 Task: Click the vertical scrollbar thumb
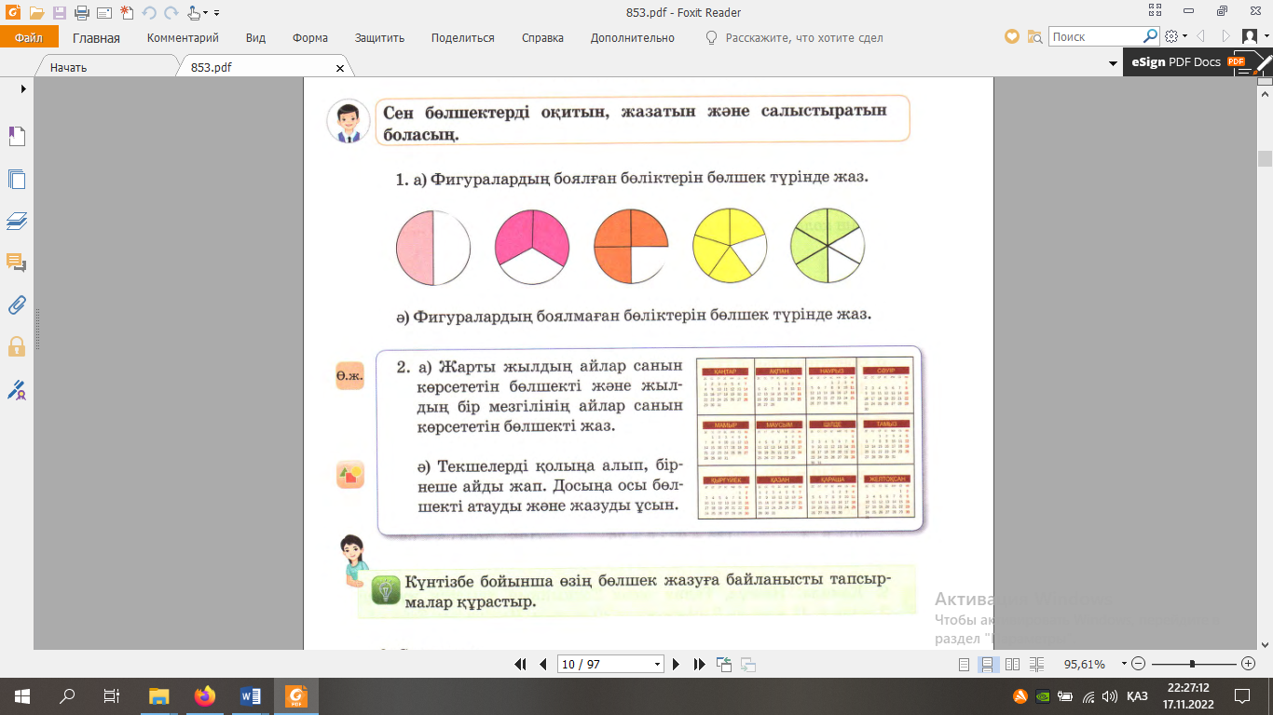tap(1265, 158)
